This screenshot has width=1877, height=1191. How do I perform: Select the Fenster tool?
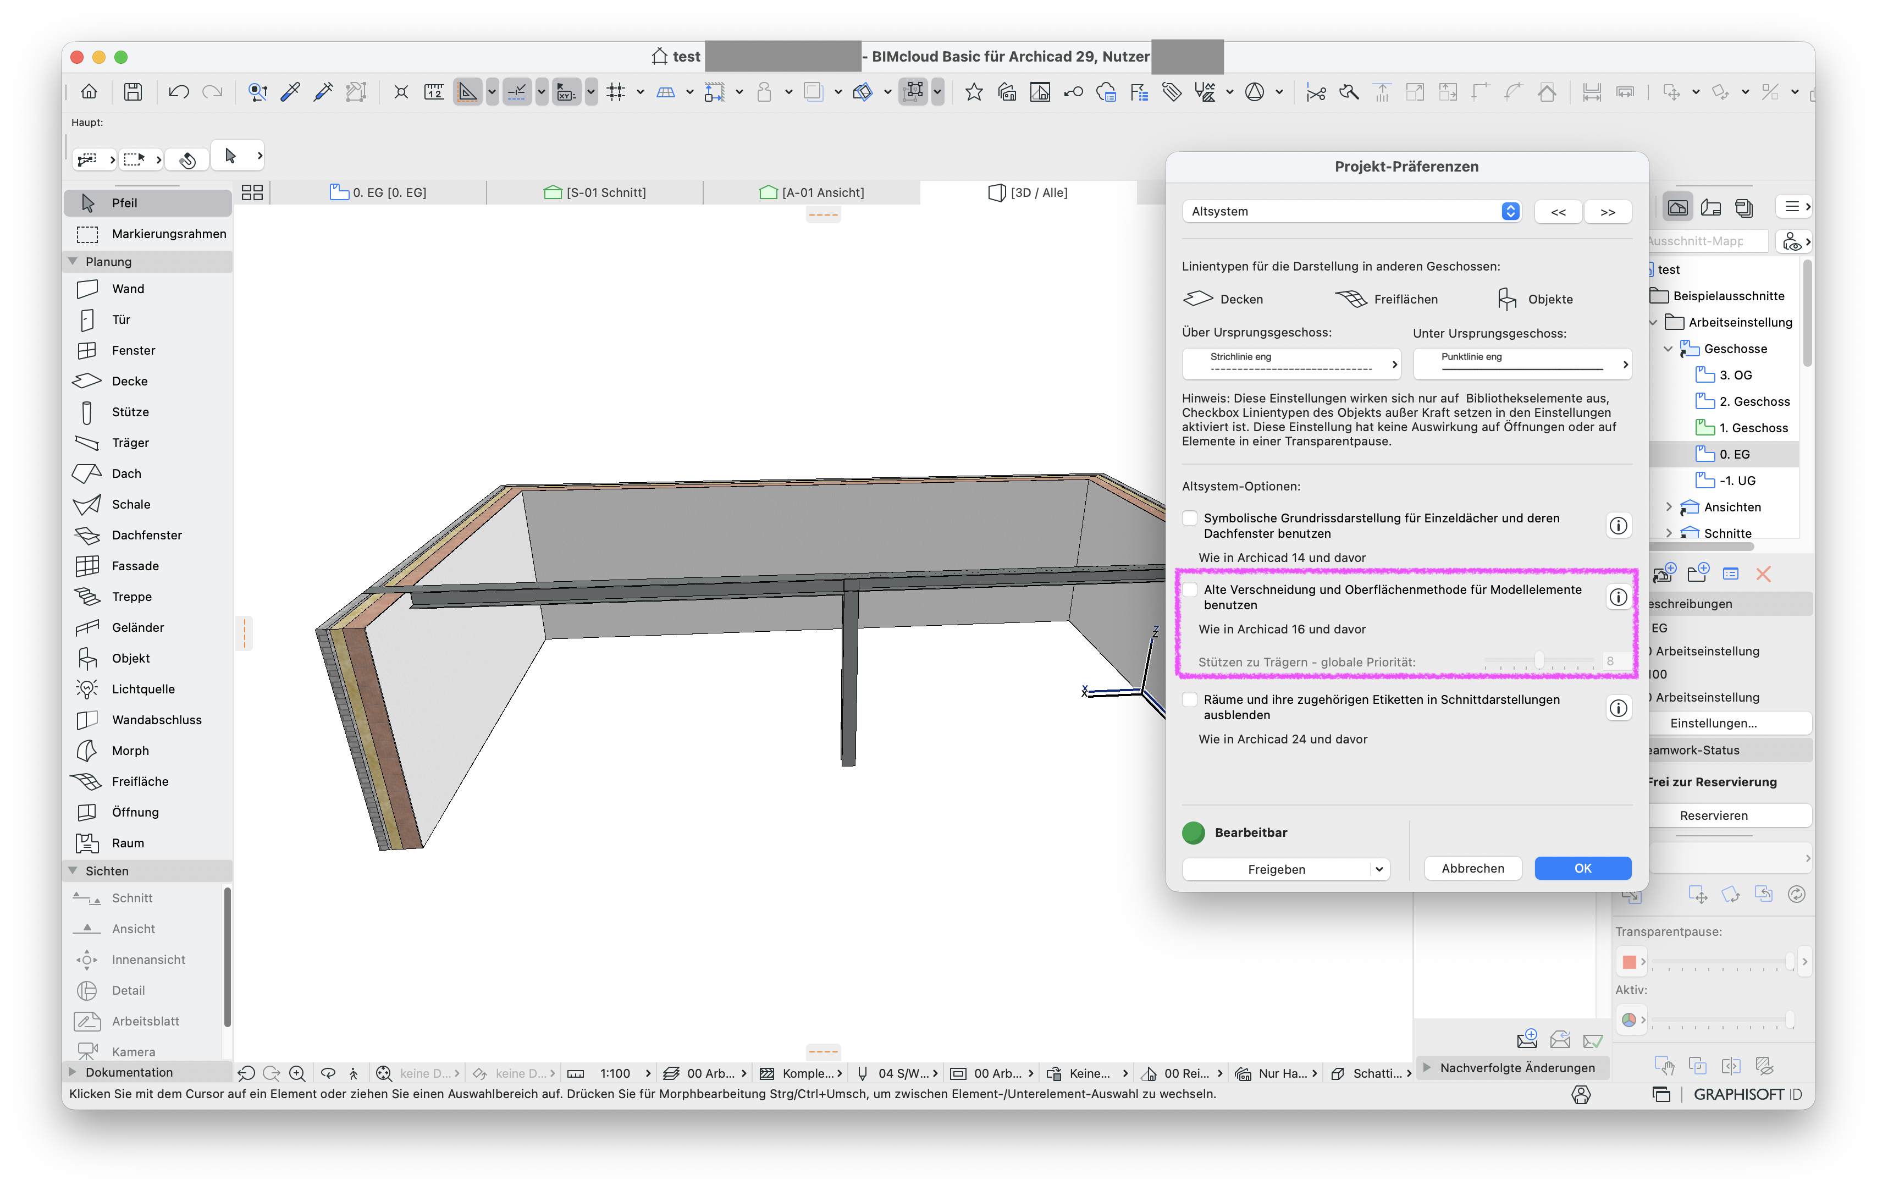tap(147, 350)
